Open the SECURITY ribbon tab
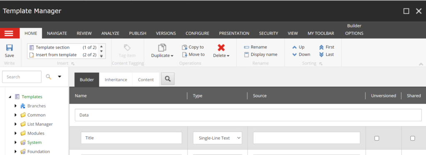Screen dimensions: 426x155 coord(268,33)
